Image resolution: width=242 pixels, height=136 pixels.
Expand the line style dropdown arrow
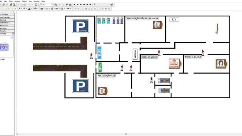(x=49, y=9)
